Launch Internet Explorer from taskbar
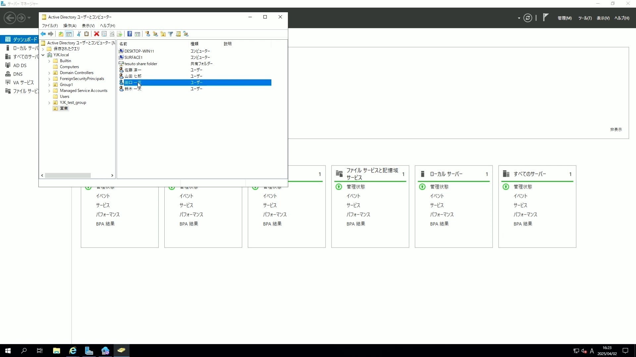This screenshot has height=357, width=636. (73, 351)
